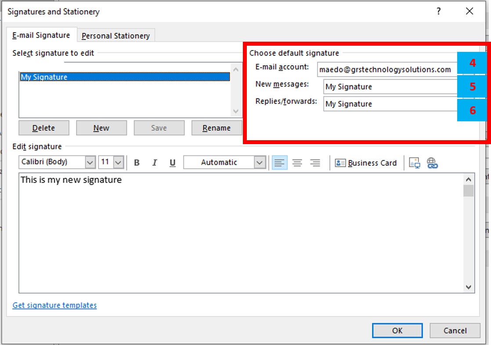Toggle bold formatting for the signature text
Screen dimensions: 491x345
(x=137, y=162)
